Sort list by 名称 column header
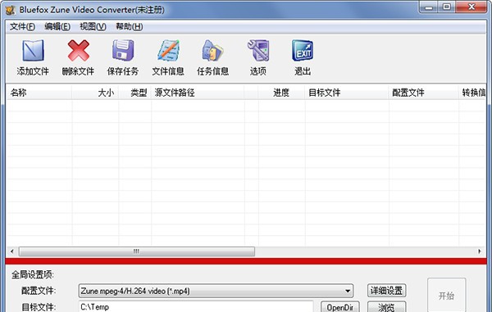 39,93
